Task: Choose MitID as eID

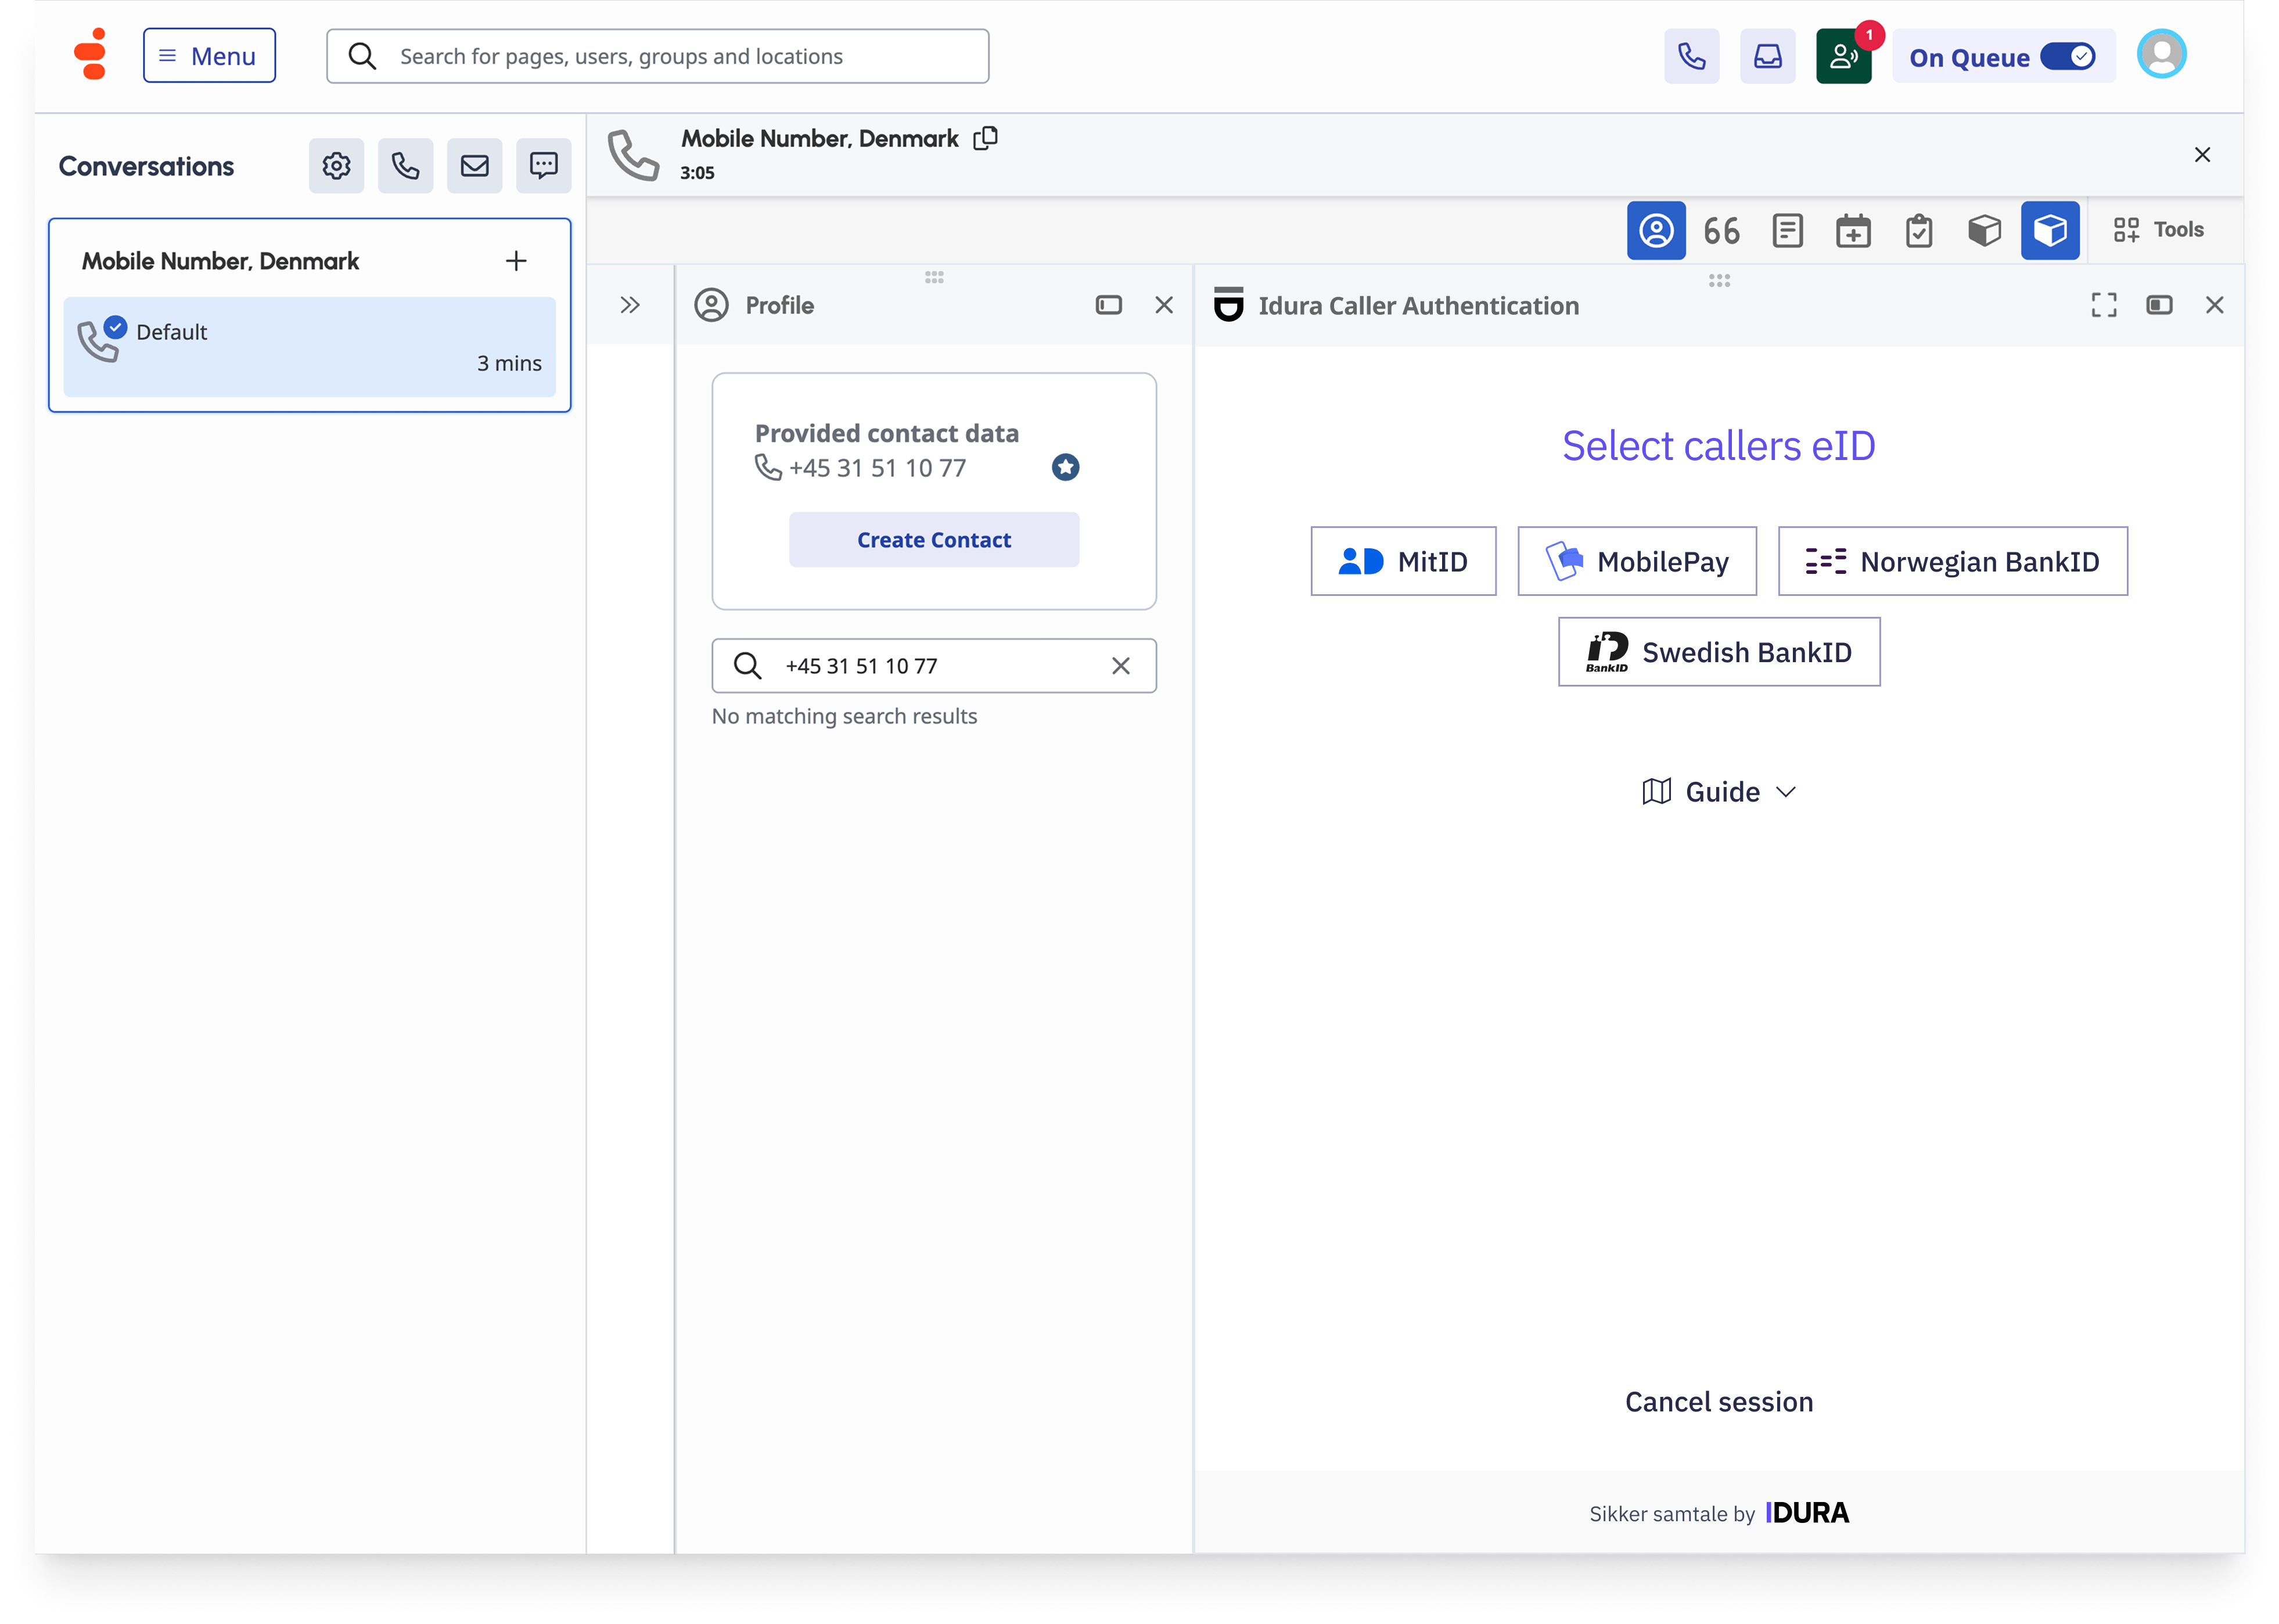Action: coord(1403,561)
